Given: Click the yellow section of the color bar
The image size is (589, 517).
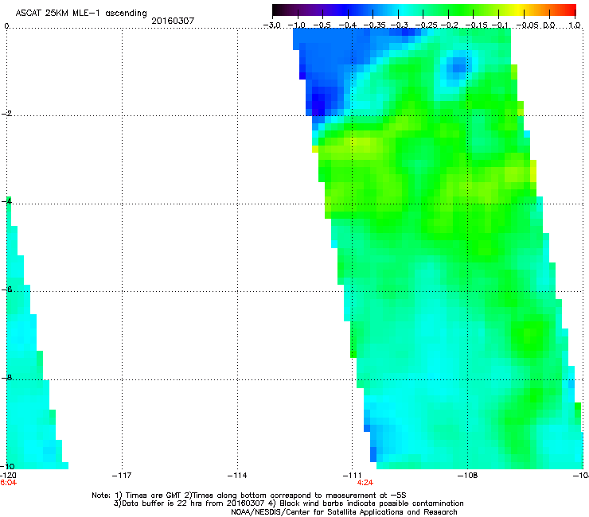Looking at the screenshot, I should click(519, 10).
